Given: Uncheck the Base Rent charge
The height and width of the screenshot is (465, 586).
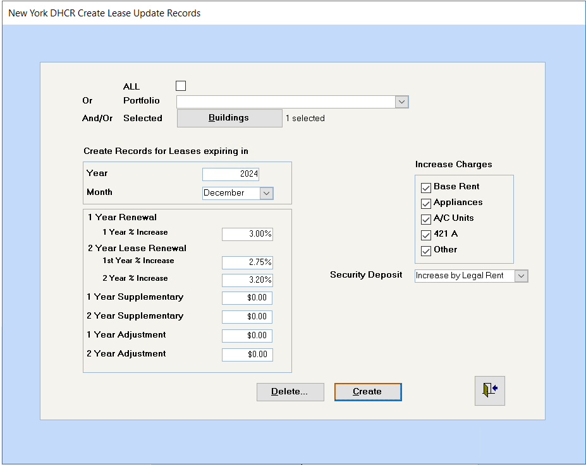Looking at the screenshot, I should [x=426, y=187].
